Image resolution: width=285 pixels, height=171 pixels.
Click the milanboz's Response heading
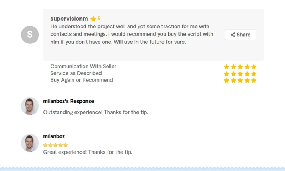pyautogui.click(x=68, y=101)
